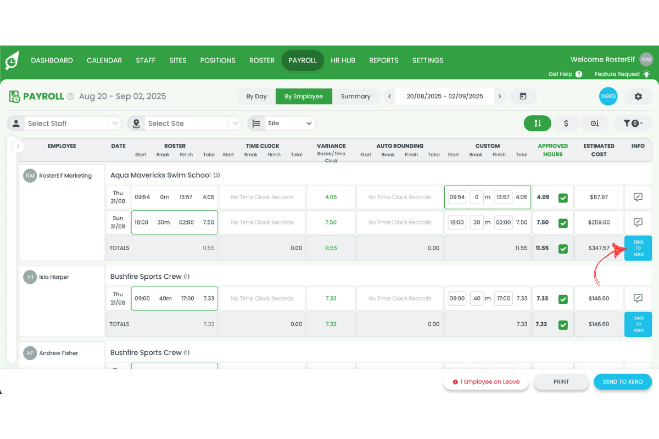Screen dimensions: 659x439
Task: Click the SEND TO XERO button at bottom right
Action: tap(623, 381)
